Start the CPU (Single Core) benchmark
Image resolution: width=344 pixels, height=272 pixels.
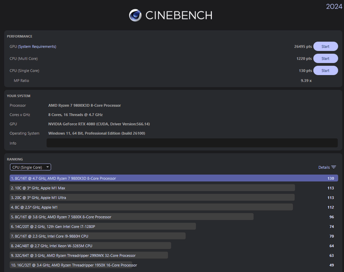pyautogui.click(x=325, y=70)
